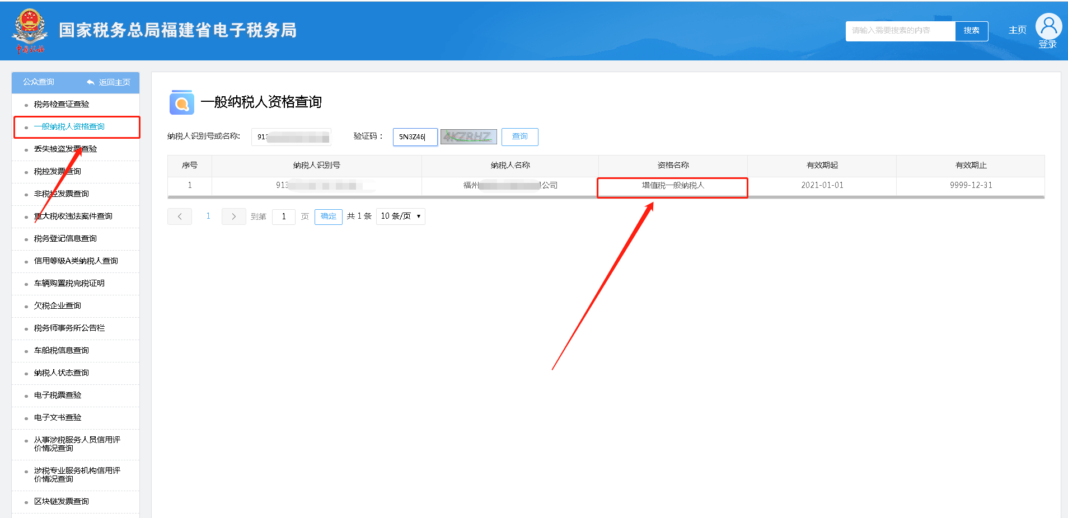This screenshot has height=518, width=1068.
Task: Click the national tax emblem logo
Action: [x=30, y=30]
